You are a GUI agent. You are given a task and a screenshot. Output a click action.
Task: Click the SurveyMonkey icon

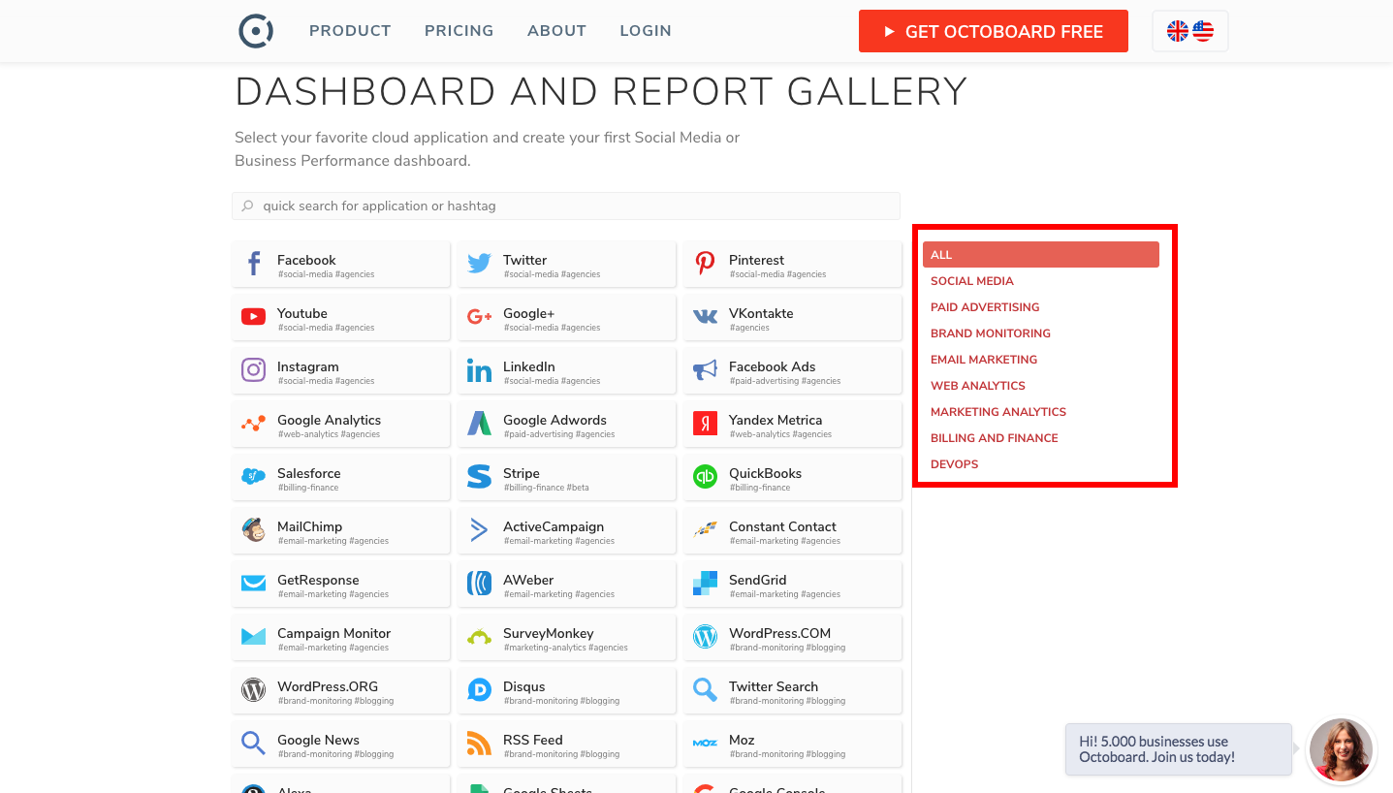479,637
